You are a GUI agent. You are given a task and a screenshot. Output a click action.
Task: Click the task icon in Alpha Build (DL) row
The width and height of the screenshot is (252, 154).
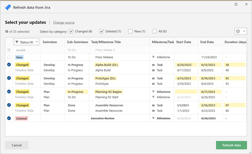click(153, 65)
